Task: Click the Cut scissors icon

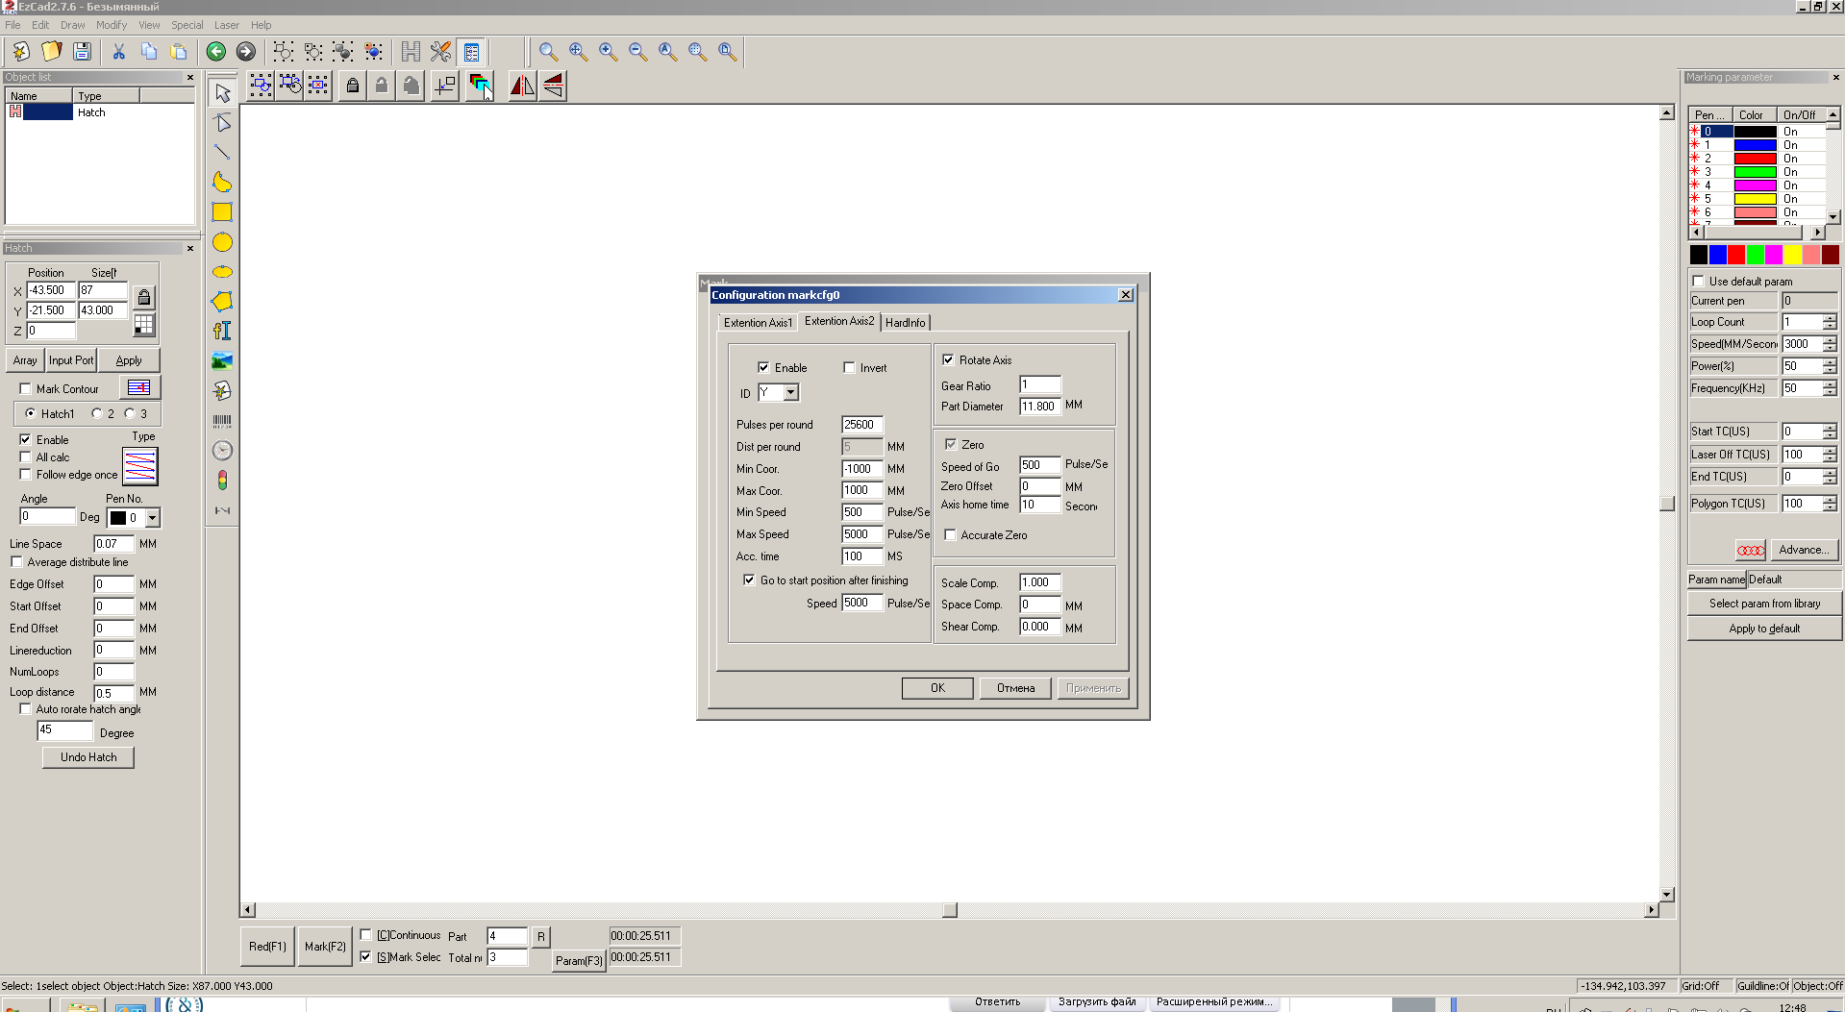Action: pyautogui.click(x=119, y=52)
